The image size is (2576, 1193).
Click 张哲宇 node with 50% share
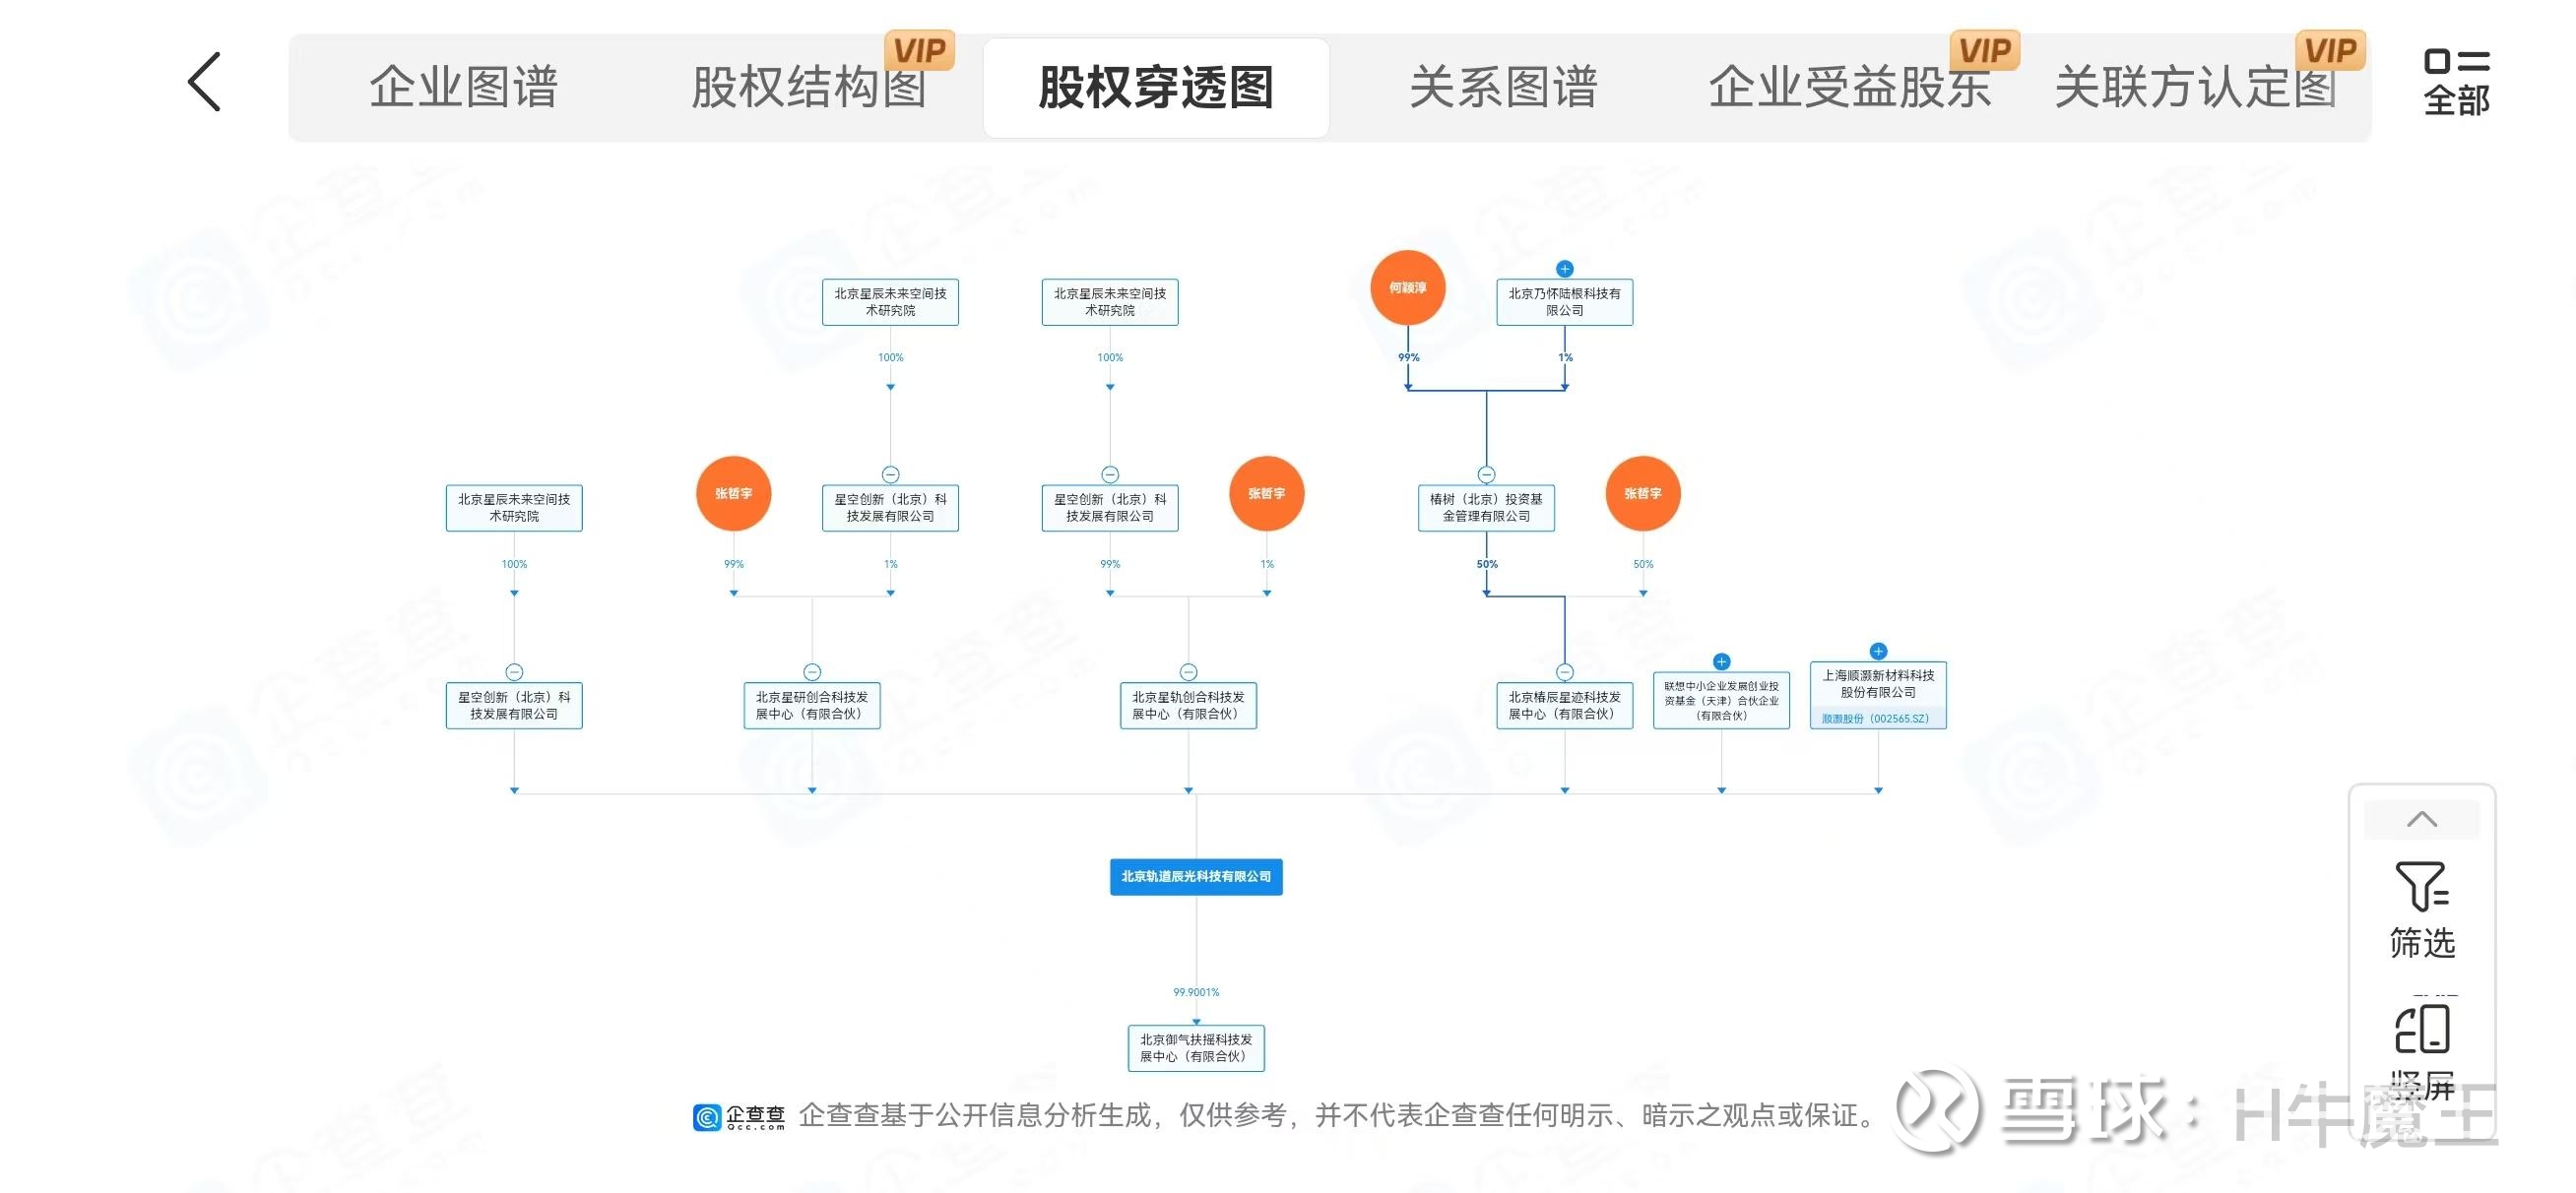pos(1642,494)
